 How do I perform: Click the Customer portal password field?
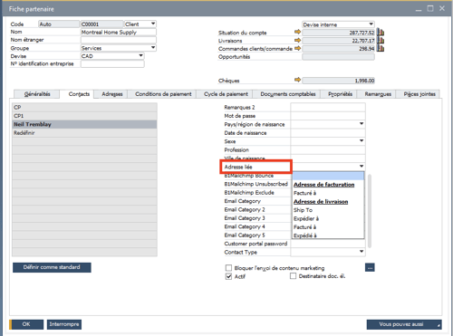(328, 244)
